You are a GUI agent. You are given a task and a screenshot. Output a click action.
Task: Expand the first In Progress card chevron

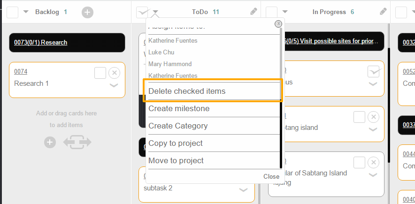[x=373, y=84]
